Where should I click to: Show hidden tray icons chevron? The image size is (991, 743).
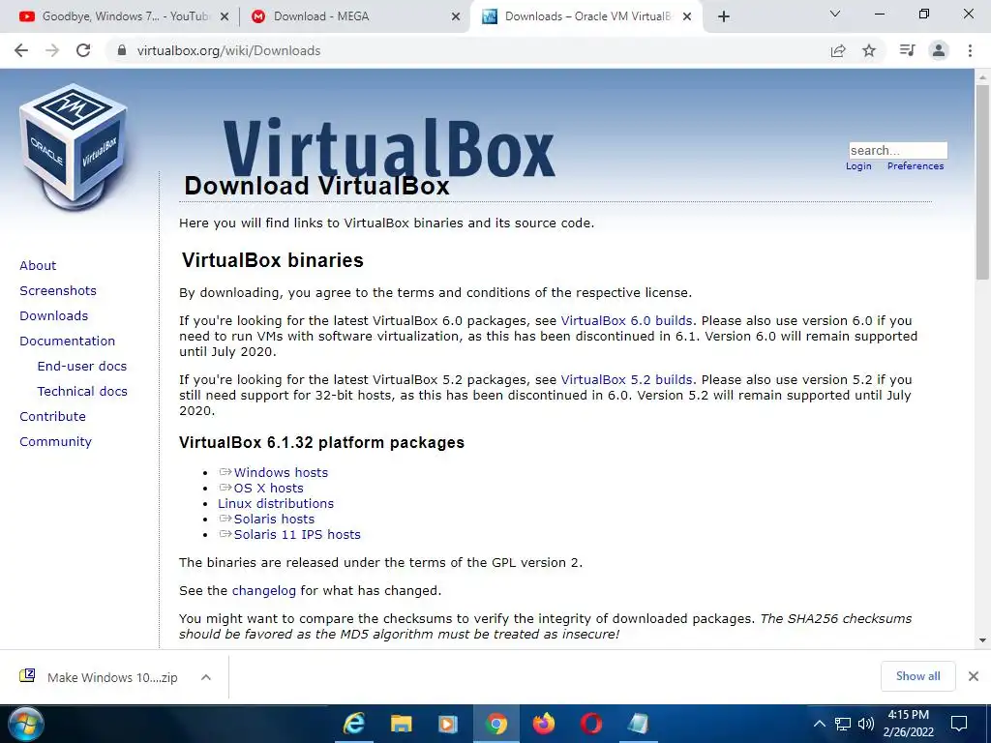tap(819, 724)
